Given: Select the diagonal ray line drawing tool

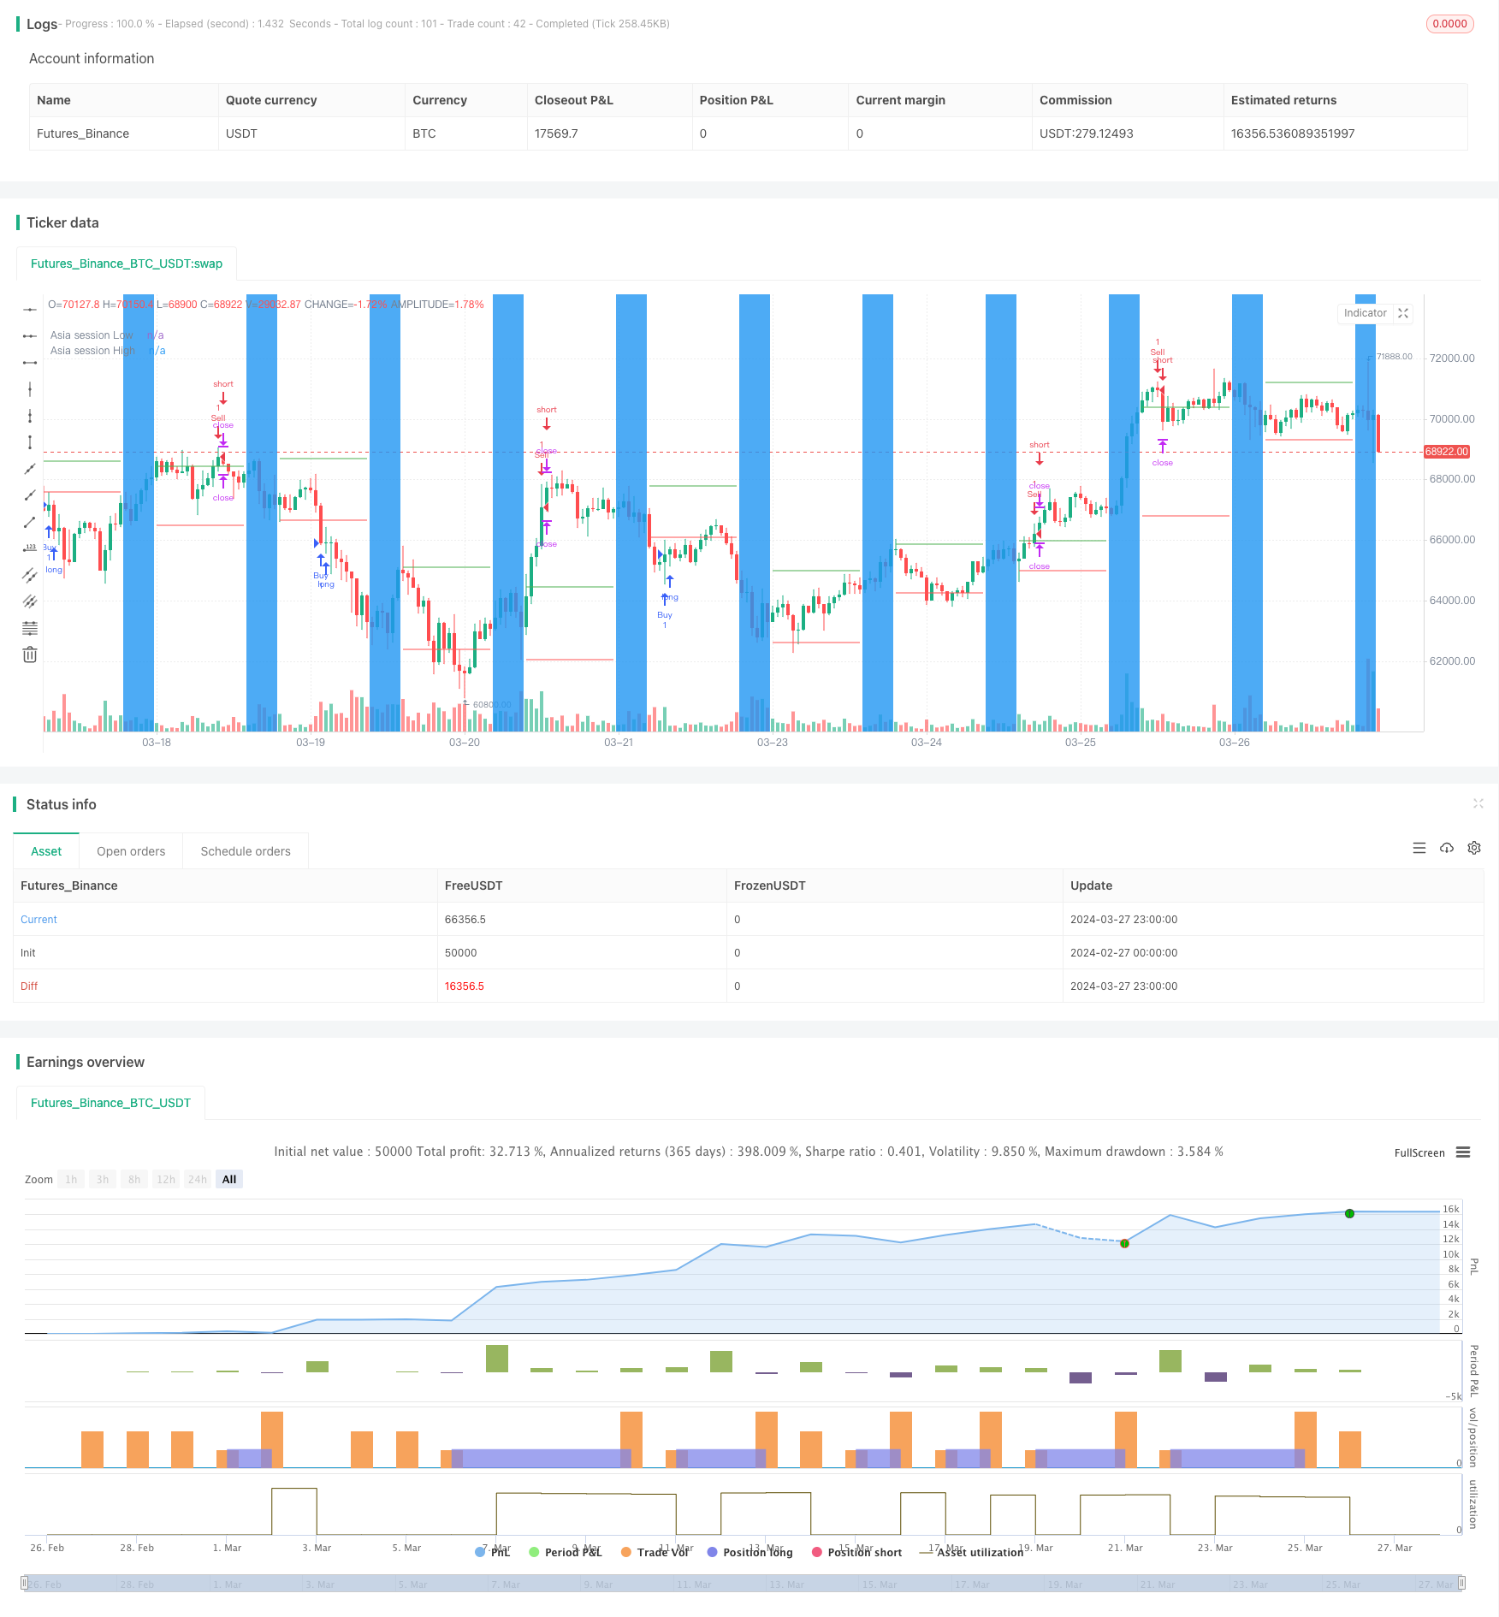Looking at the screenshot, I should (30, 495).
